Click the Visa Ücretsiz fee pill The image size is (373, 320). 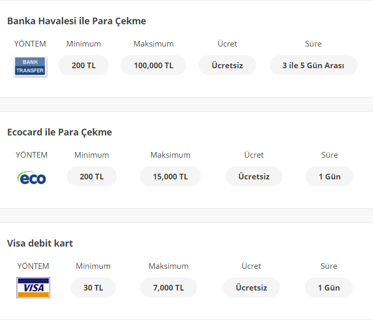[x=251, y=288]
